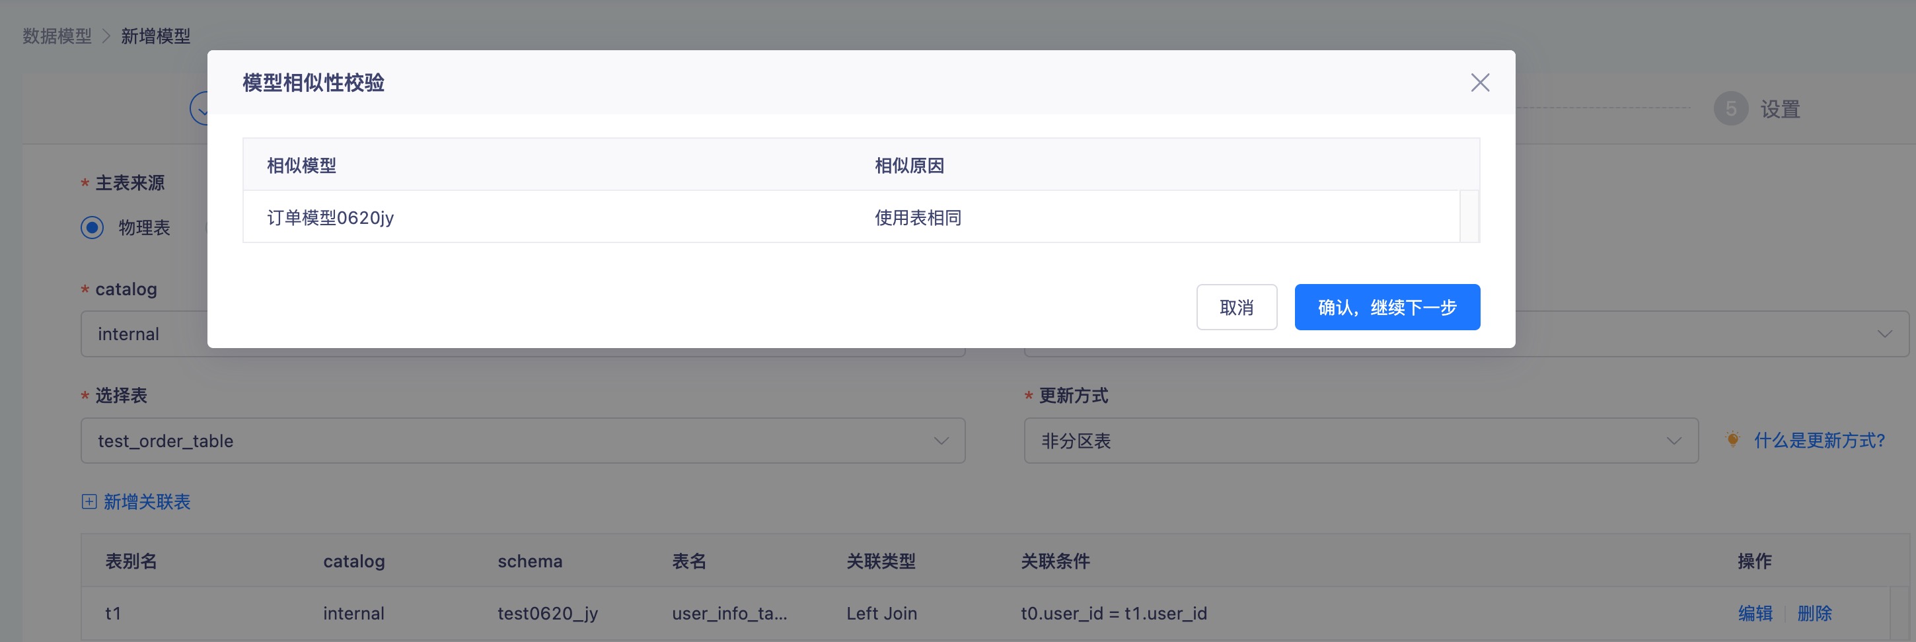
Task: Click the 设置 step label
Action: pyautogui.click(x=1780, y=110)
